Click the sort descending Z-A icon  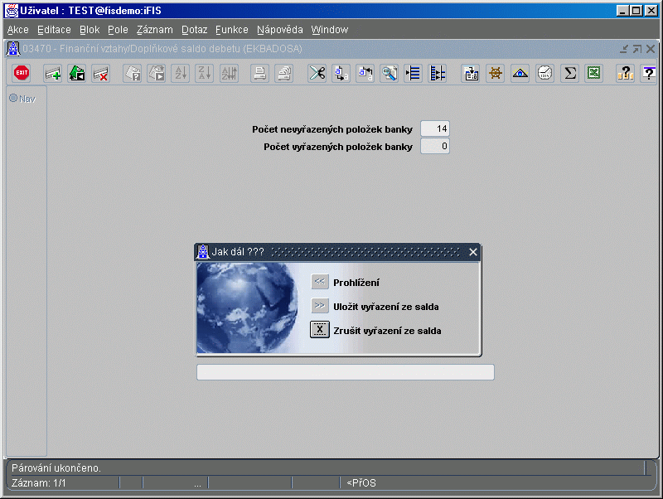click(205, 73)
